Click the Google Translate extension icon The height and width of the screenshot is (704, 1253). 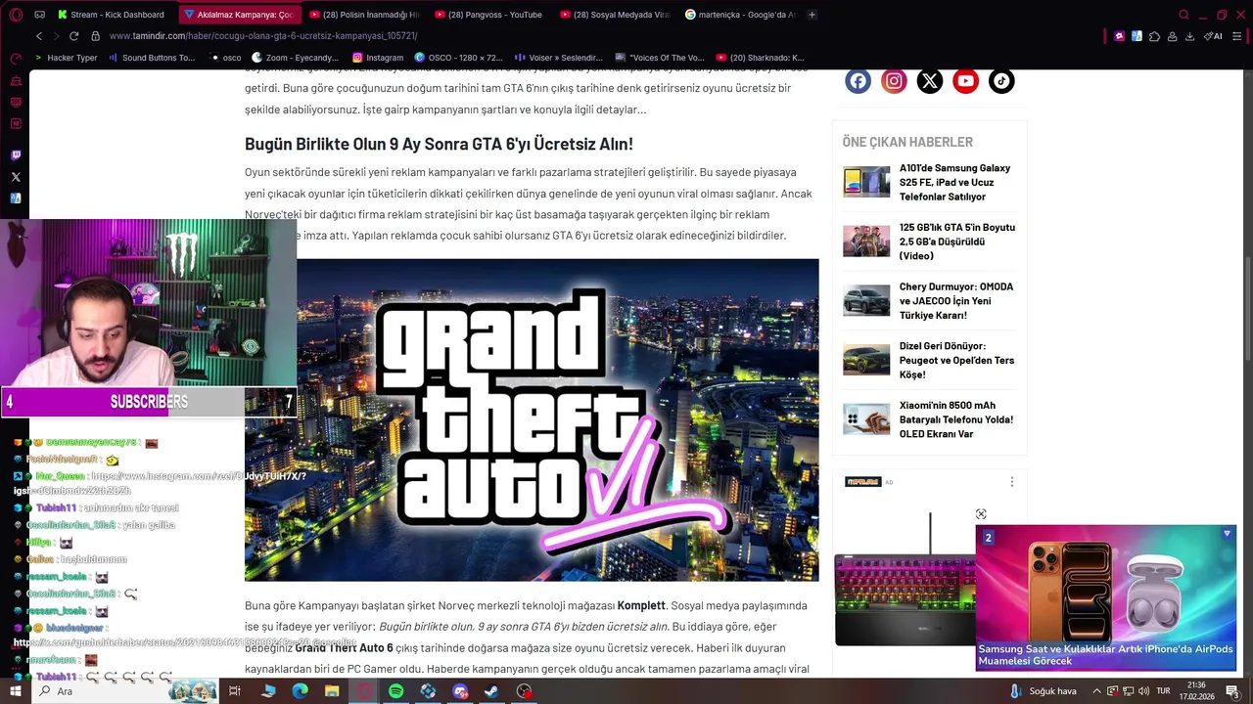pos(1137,36)
